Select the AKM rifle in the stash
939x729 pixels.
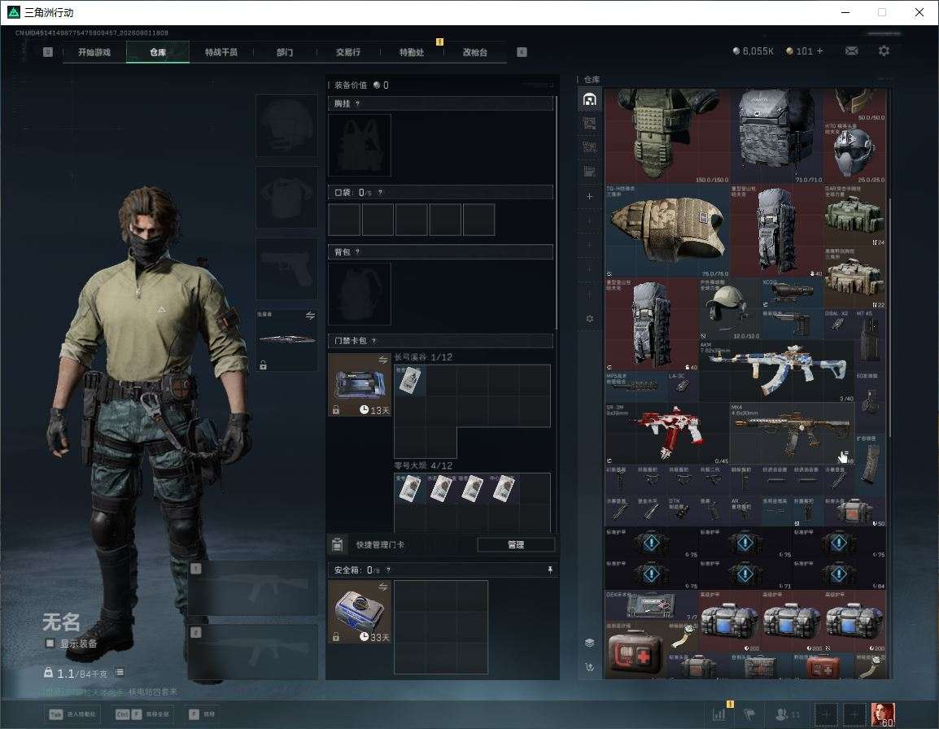coord(776,371)
